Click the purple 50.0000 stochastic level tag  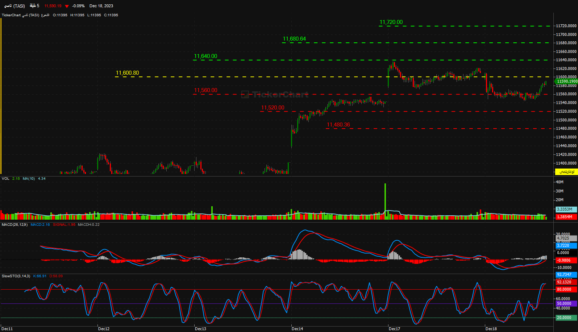pyautogui.click(x=566, y=304)
